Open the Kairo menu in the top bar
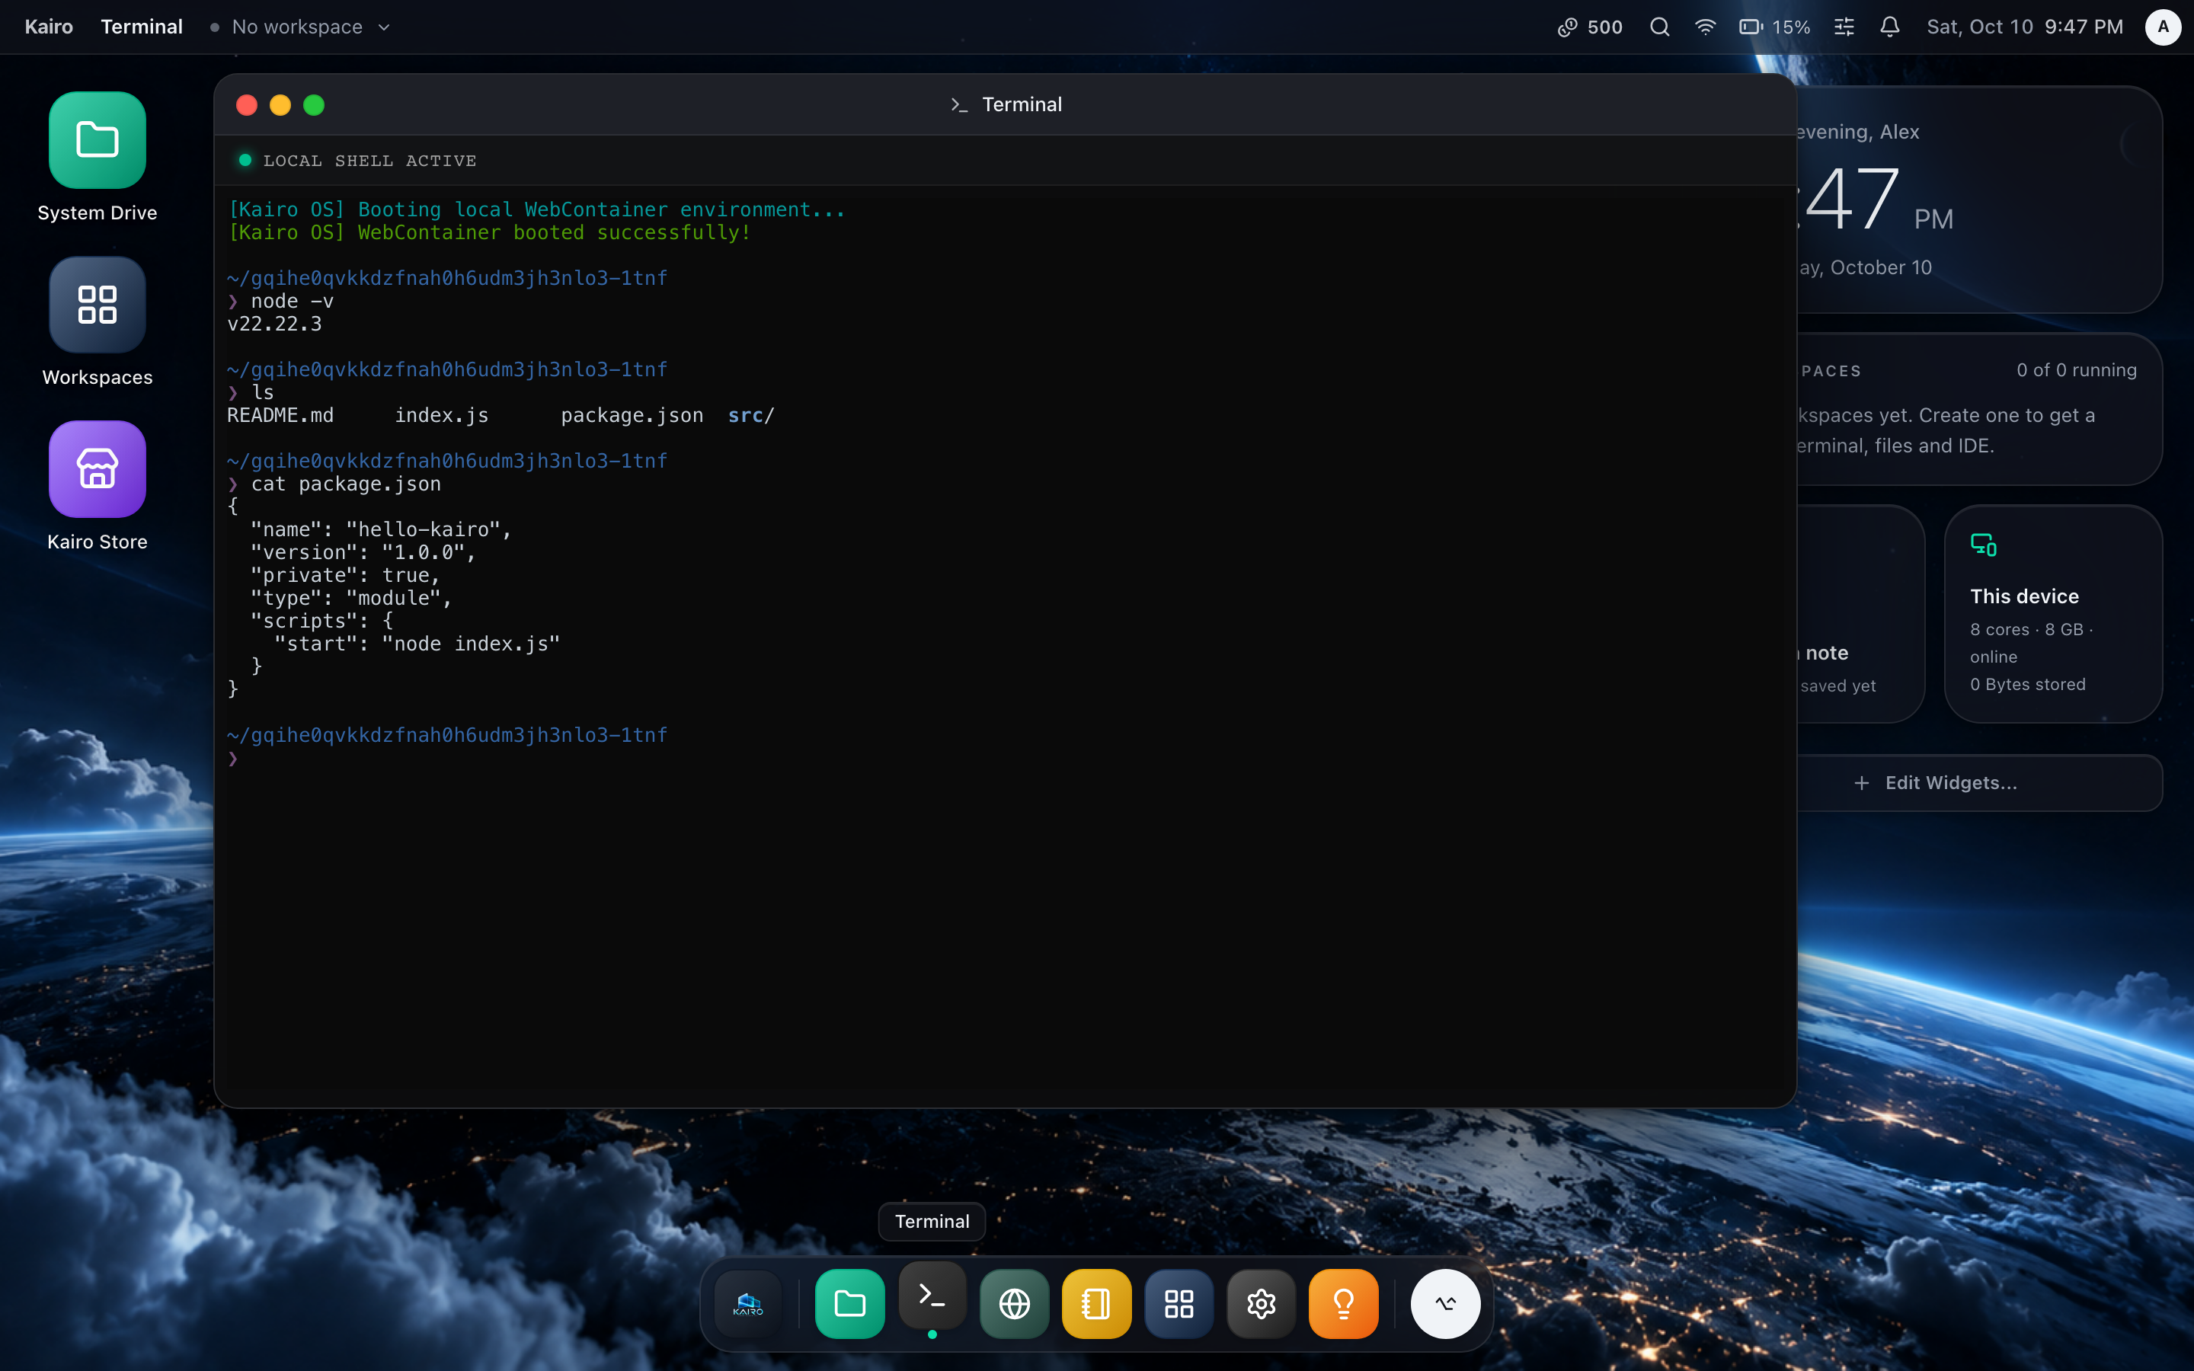2194x1371 pixels. click(49, 27)
